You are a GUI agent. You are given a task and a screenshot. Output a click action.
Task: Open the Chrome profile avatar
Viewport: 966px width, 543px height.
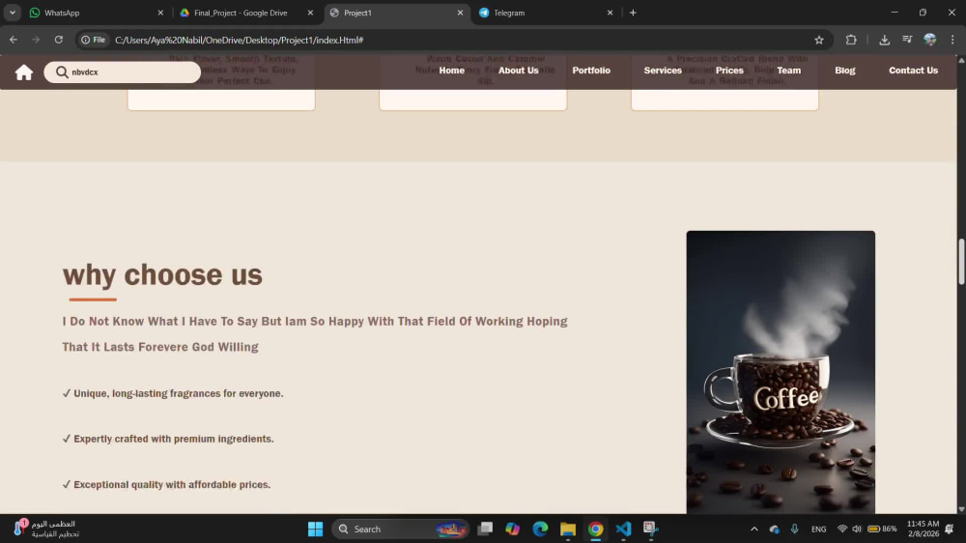click(x=930, y=40)
